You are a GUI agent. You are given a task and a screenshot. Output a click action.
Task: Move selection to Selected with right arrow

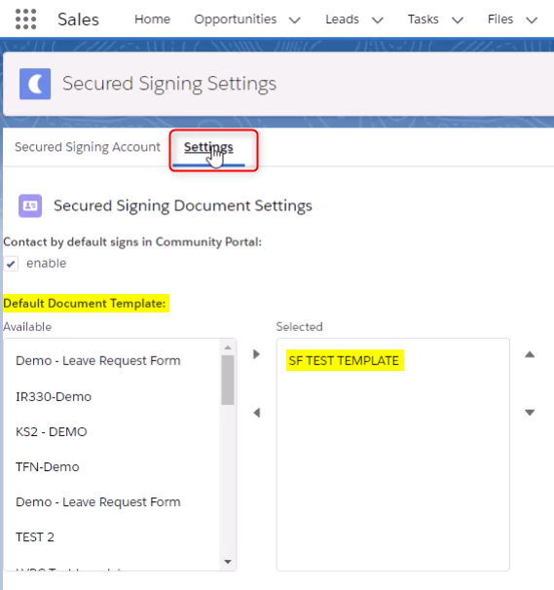[x=257, y=354]
